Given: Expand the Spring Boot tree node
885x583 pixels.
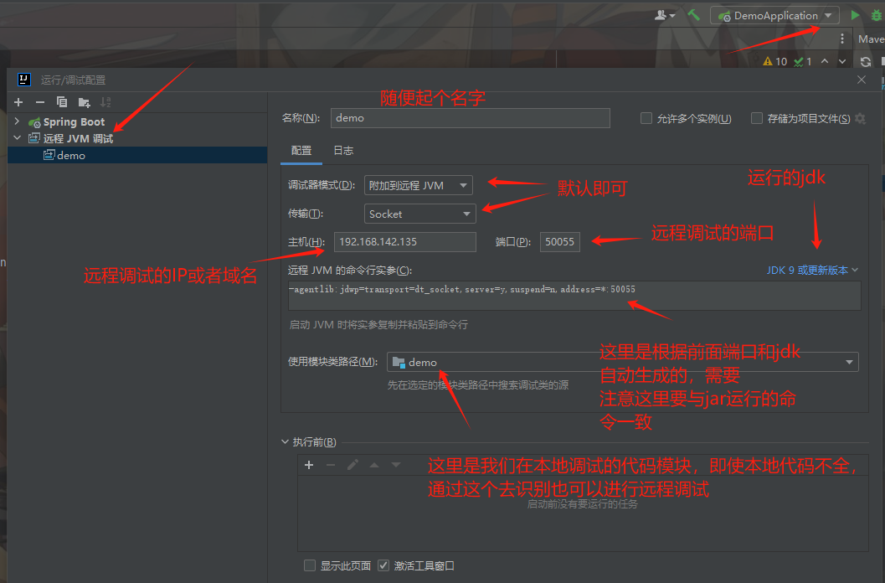Looking at the screenshot, I should (17, 121).
